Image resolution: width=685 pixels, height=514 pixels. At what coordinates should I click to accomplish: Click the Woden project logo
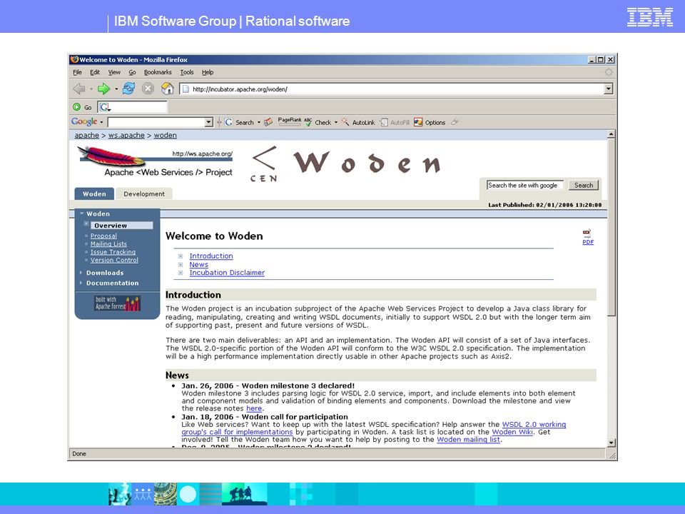[x=345, y=163]
